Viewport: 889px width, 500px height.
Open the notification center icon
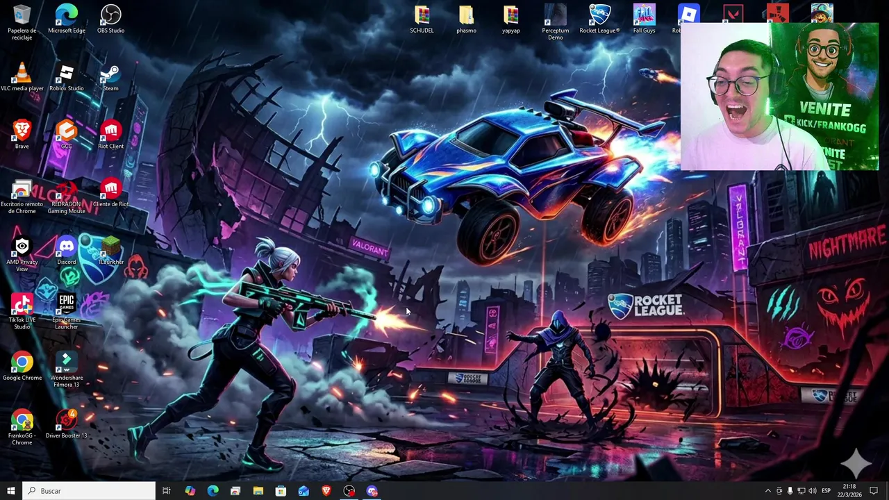point(874,491)
